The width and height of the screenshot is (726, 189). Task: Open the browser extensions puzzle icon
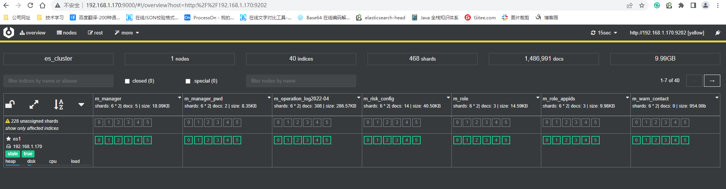681,5
